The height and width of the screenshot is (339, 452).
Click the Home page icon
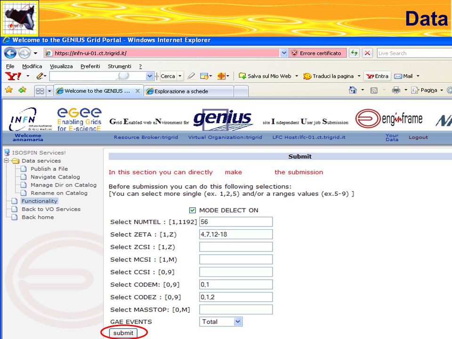pyautogui.click(x=353, y=90)
